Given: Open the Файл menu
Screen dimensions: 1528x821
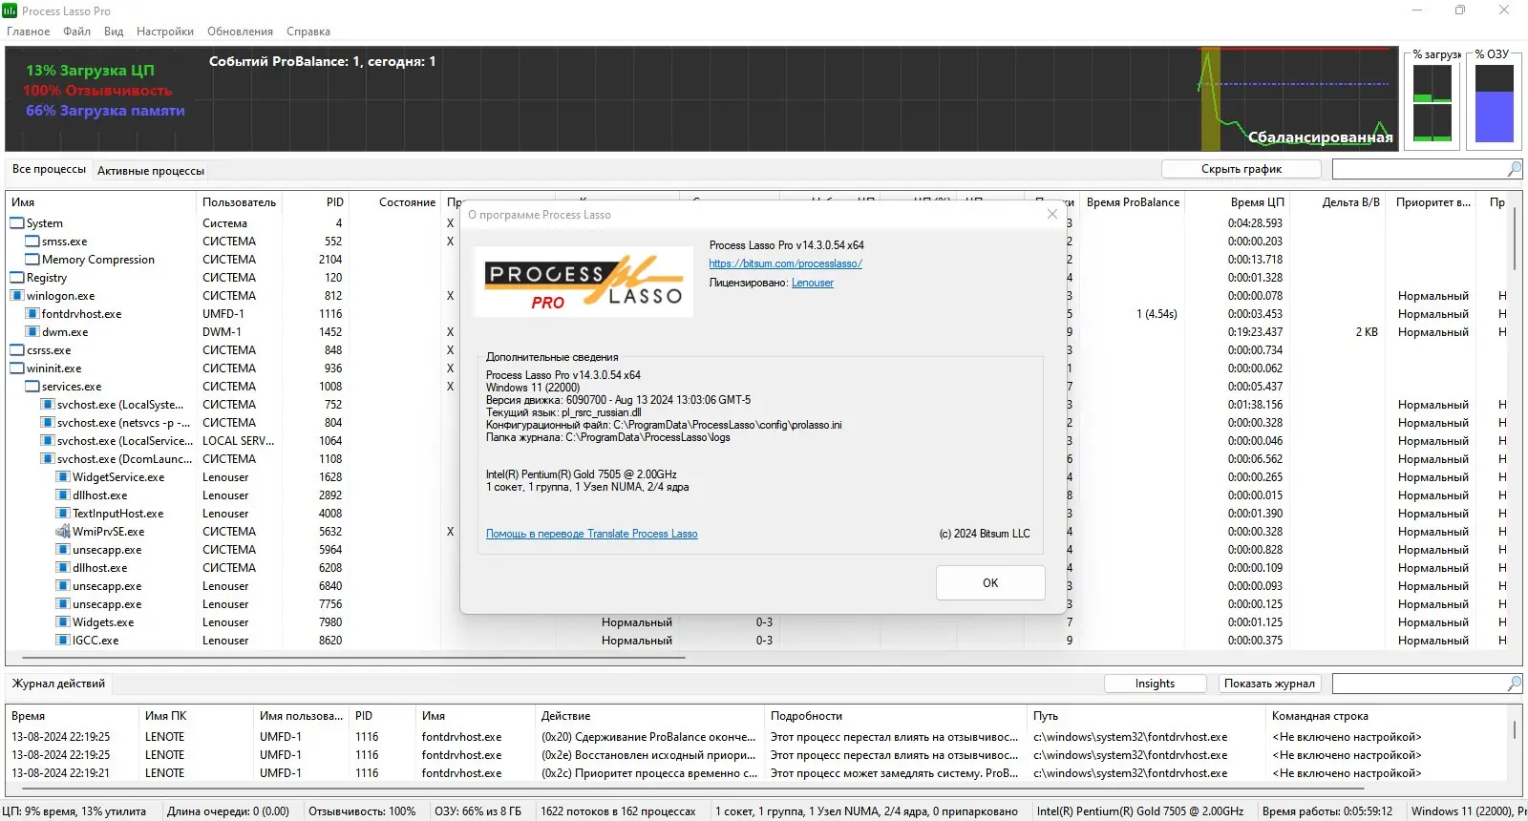Looking at the screenshot, I should 77,32.
